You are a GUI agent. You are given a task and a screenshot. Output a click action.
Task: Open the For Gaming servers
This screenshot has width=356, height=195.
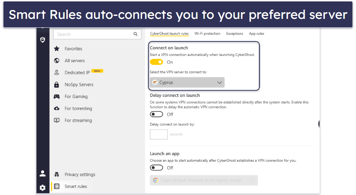[x=76, y=97]
